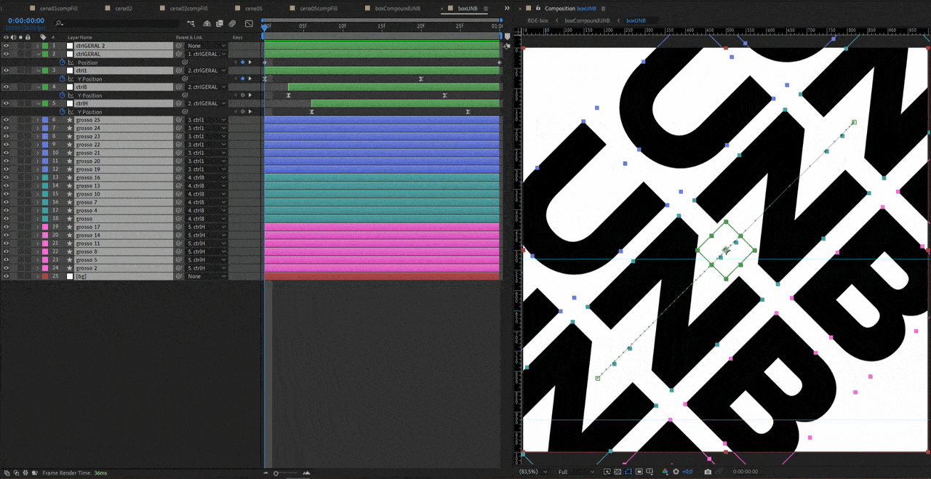Viewport: 931px width, 479px height.
Task: Switch to the cena02compFill timeline tab
Action: [x=188, y=8]
